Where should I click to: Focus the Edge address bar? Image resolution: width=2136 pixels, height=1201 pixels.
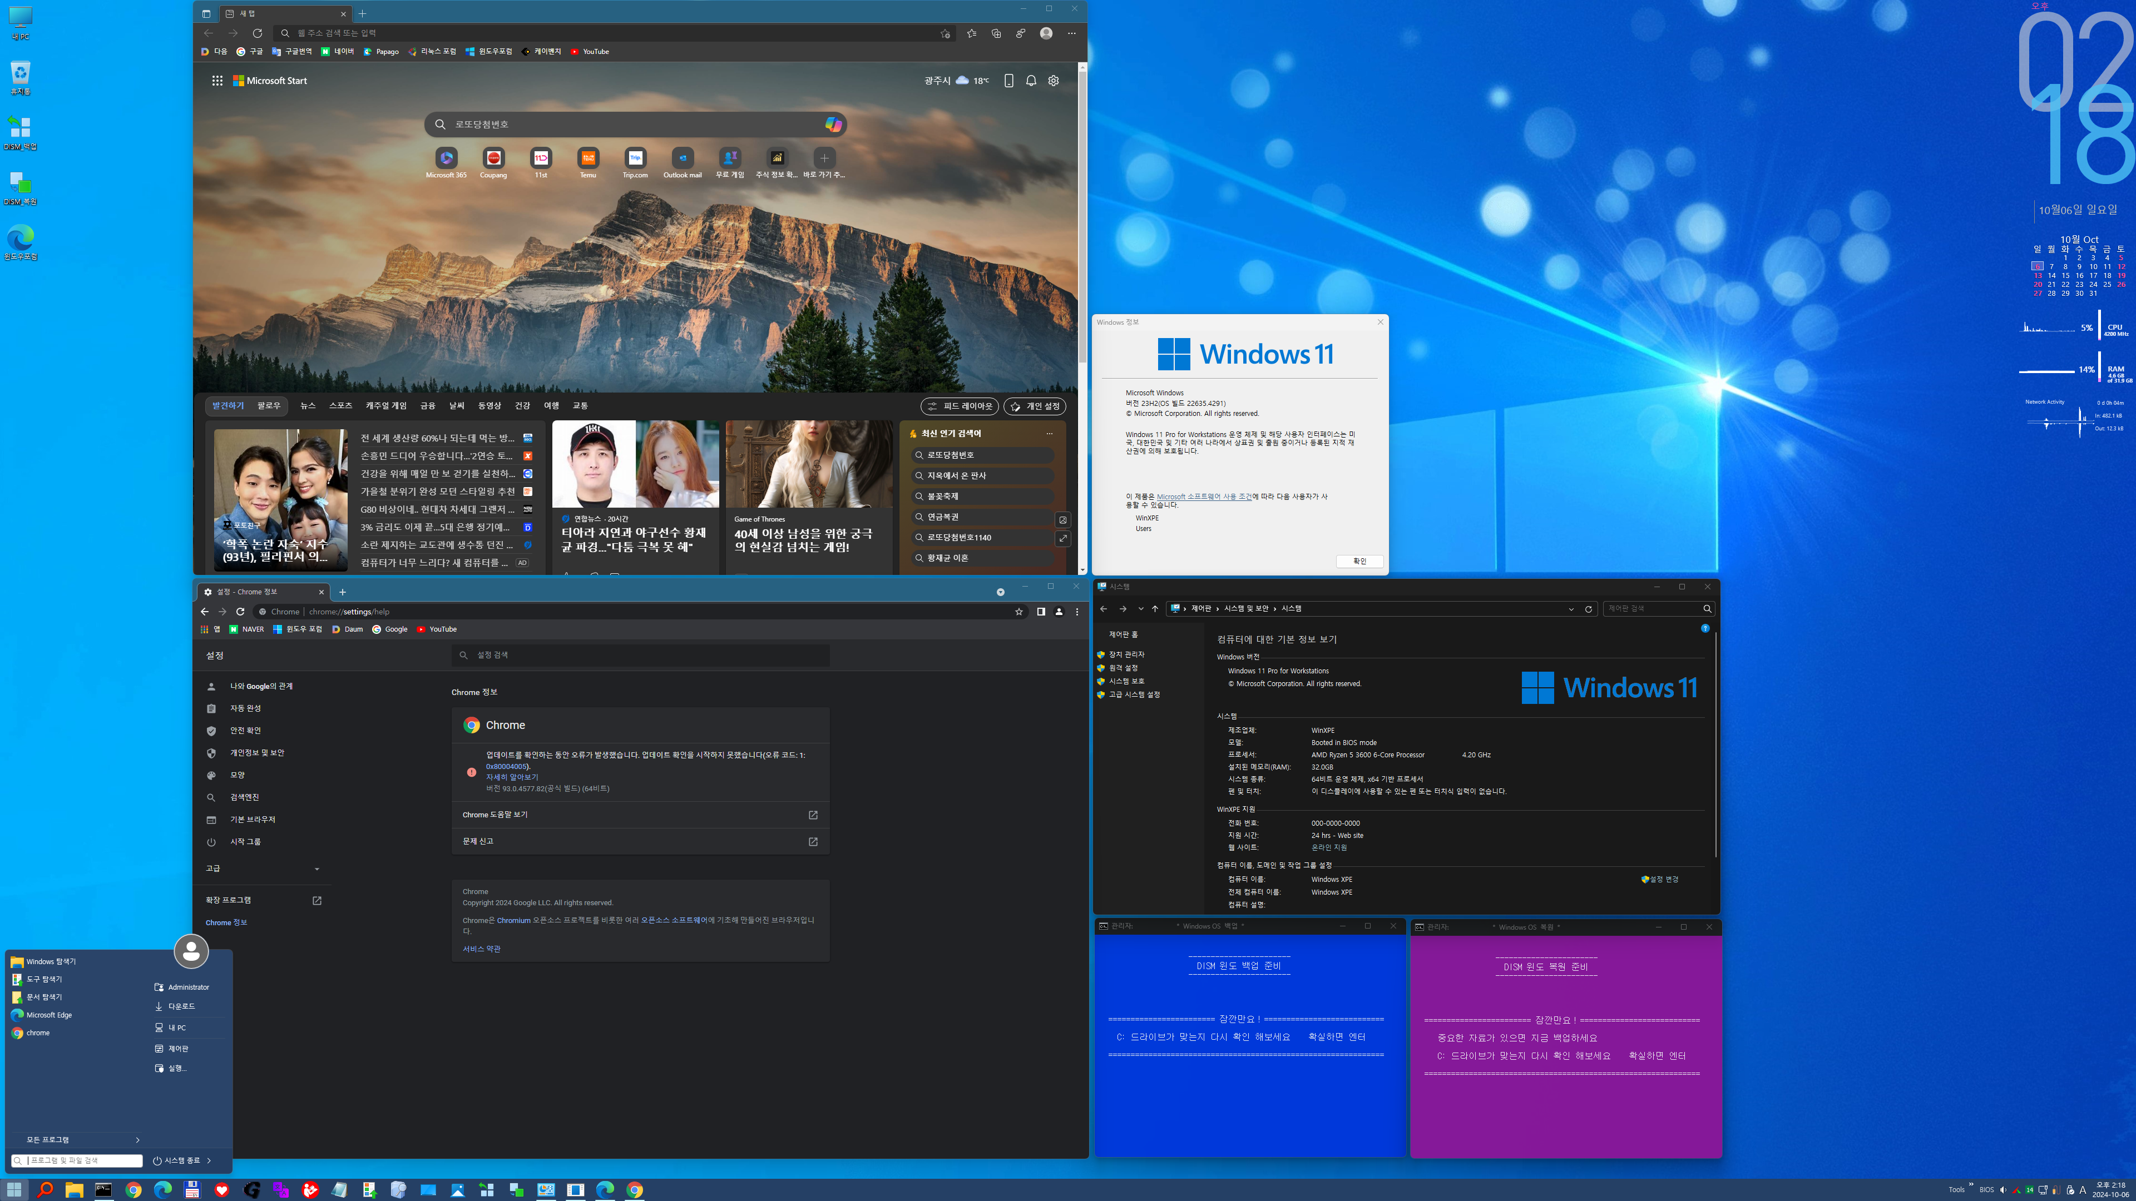tap(614, 33)
